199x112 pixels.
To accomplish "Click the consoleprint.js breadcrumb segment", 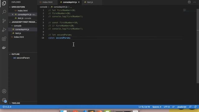I will click(x=60, y=7).
